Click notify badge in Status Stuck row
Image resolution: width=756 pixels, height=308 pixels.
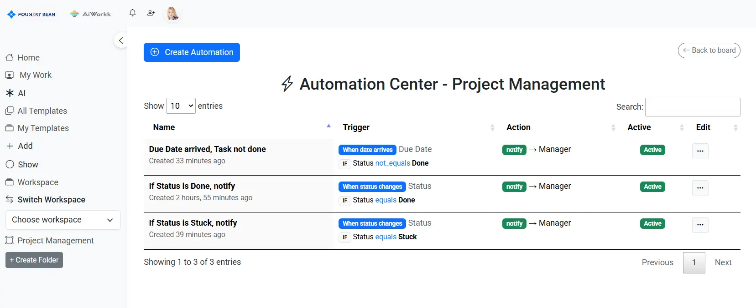[x=514, y=223]
